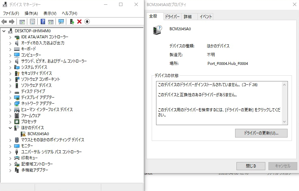Expand サウンド、ビデオ、およびゲーム コントローラー node
Viewport: 299px width, 191px height.
10,61
